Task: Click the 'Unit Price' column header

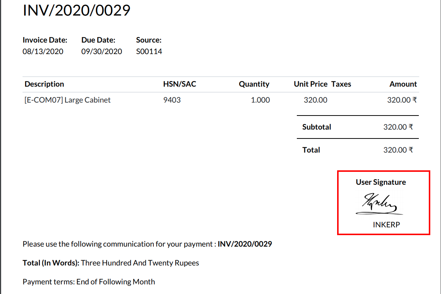Action: (x=311, y=84)
